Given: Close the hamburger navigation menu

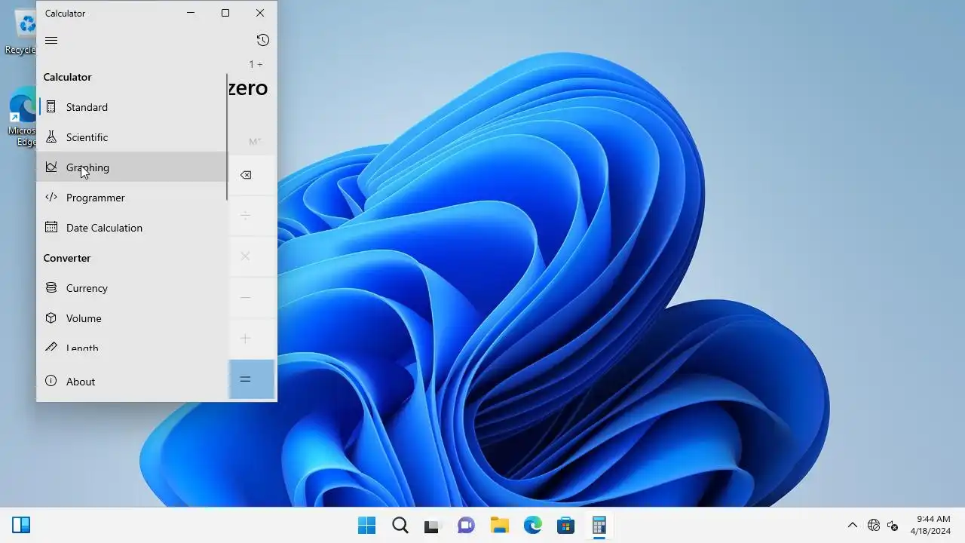Looking at the screenshot, I should pos(51,40).
